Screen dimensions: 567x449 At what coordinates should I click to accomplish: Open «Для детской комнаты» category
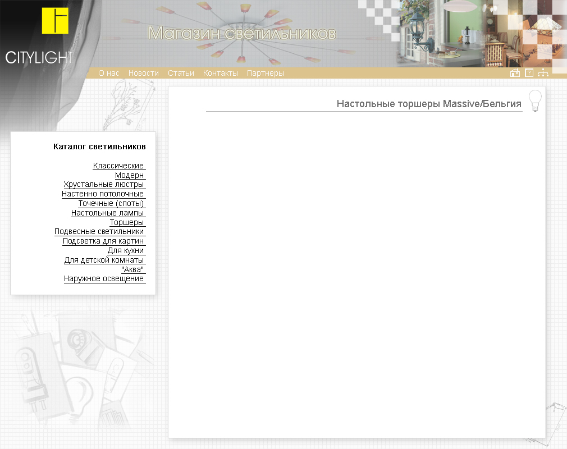coord(104,260)
